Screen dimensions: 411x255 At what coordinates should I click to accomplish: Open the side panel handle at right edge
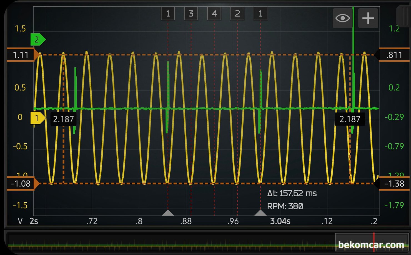(404, 17)
